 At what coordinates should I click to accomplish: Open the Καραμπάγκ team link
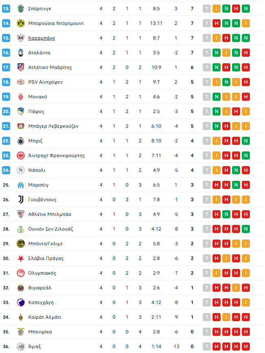click(x=42, y=38)
